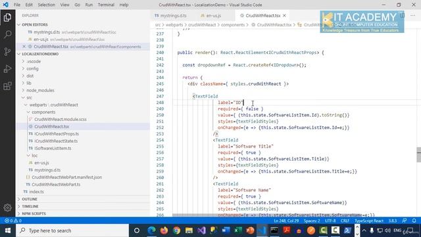
Task: Open Visual Studio from taskbar
Action: [201, 230]
